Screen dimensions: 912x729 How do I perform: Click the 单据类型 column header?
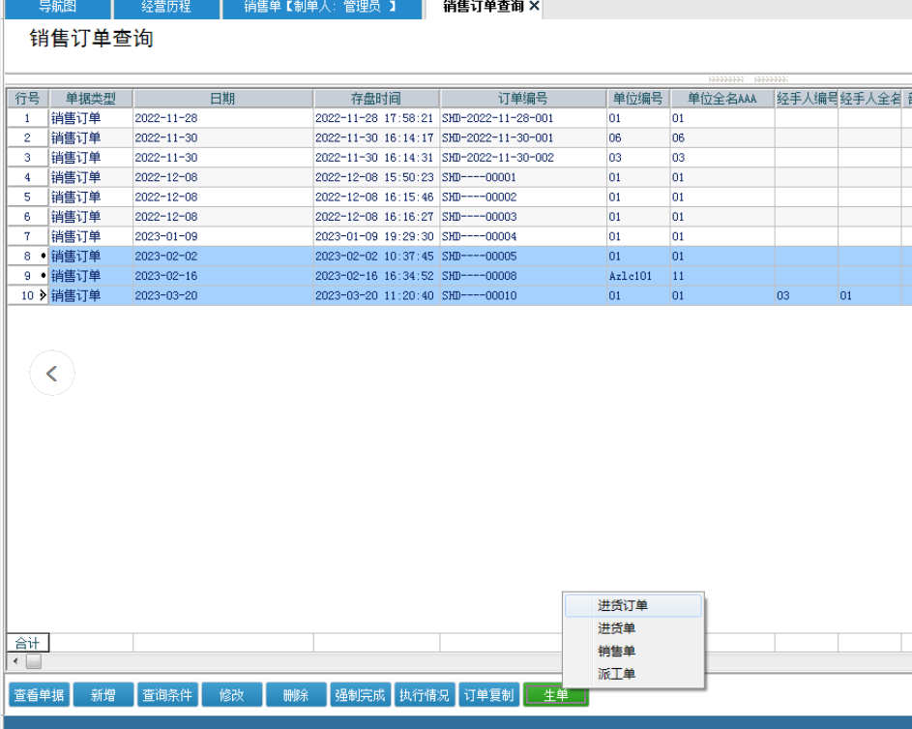pyautogui.click(x=91, y=99)
